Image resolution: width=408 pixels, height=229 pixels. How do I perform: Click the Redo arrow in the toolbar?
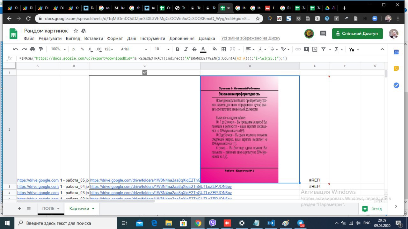24,49
